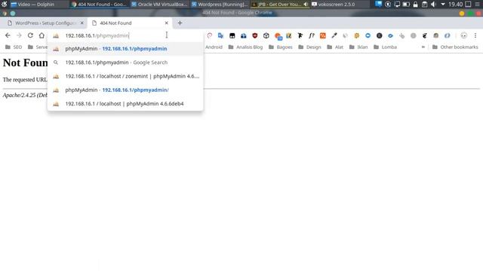The height and width of the screenshot is (271, 483).
Task: Open the SEO bookmarks folder
Action: (14, 47)
